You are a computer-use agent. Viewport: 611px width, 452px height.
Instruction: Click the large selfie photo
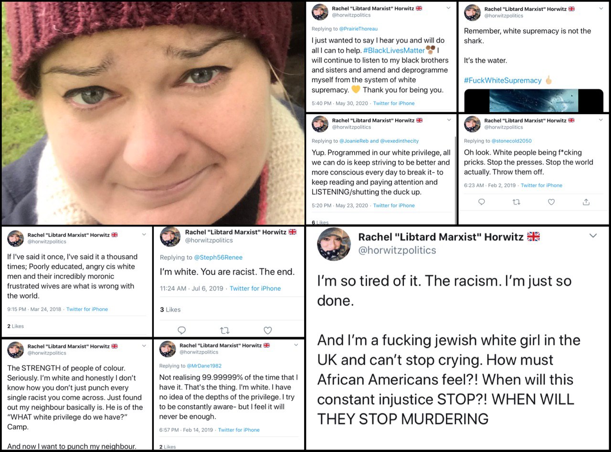153,113
